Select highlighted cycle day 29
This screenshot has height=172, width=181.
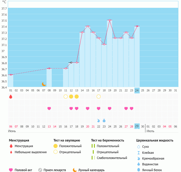coord(137,126)
